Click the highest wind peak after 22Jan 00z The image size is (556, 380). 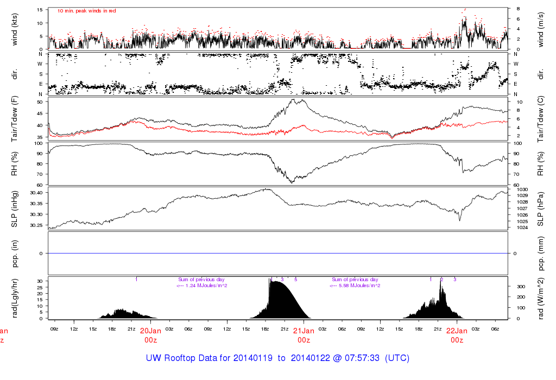point(465,10)
